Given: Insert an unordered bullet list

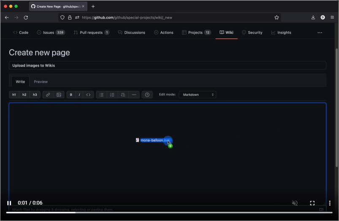Looking at the screenshot, I should 101,94.
